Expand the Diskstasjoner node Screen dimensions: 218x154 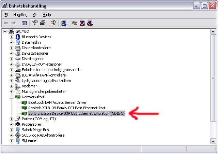(x=11, y=59)
